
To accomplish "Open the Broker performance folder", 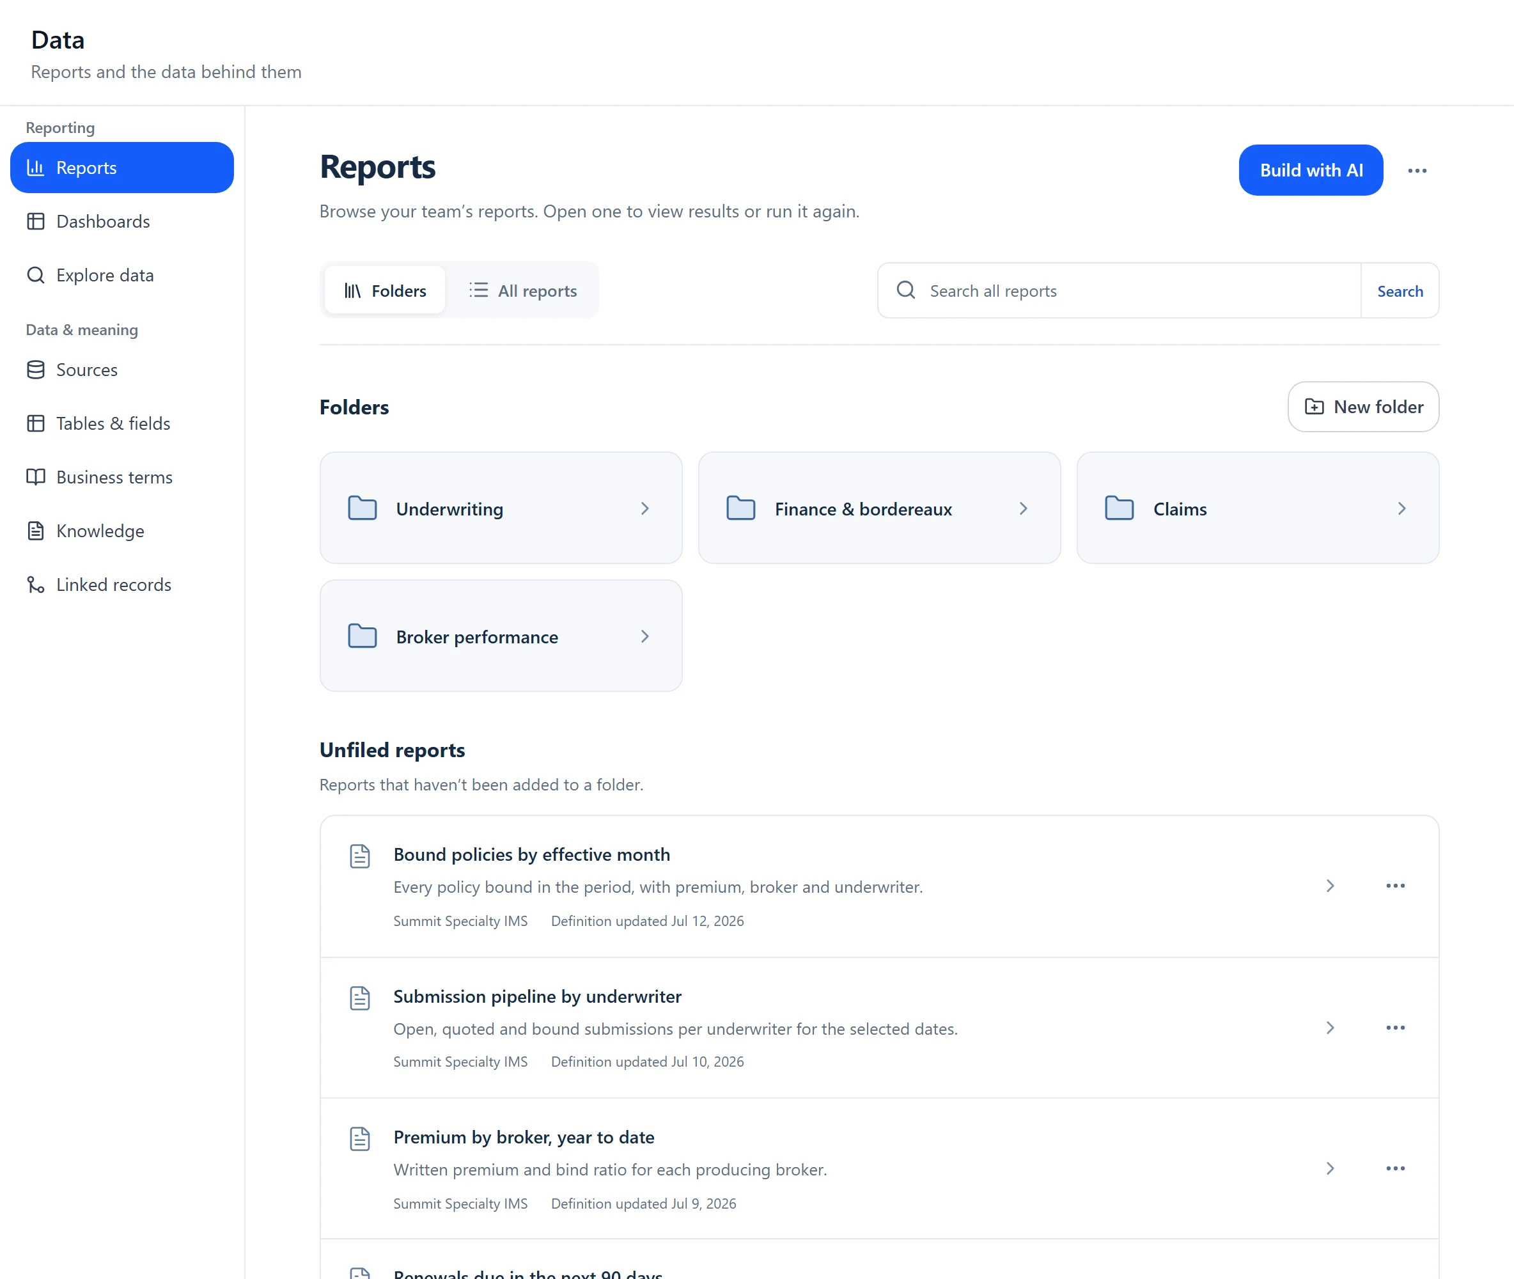I will [501, 635].
